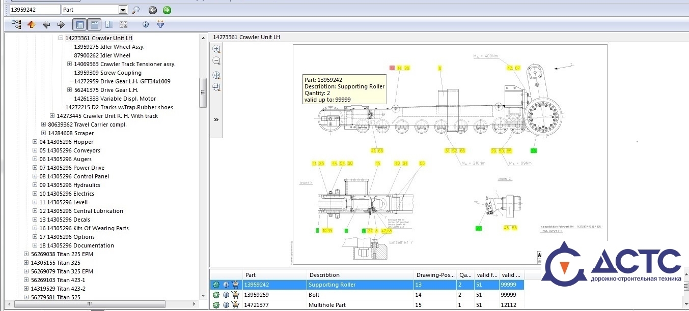Select the 87900262 Idler Wheel tree item
Viewport: 689px width, 311px height.
[102, 55]
